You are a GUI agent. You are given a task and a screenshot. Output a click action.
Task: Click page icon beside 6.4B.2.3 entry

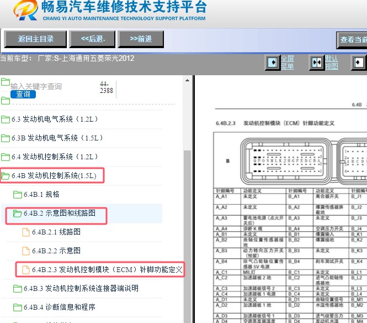point(26,270)
